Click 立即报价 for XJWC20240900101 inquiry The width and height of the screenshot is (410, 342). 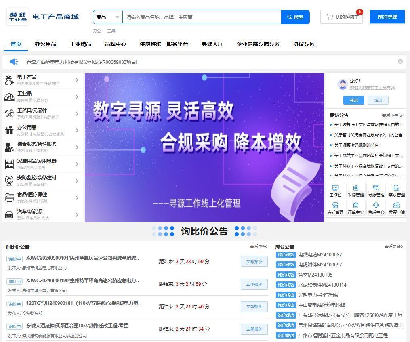254,262
